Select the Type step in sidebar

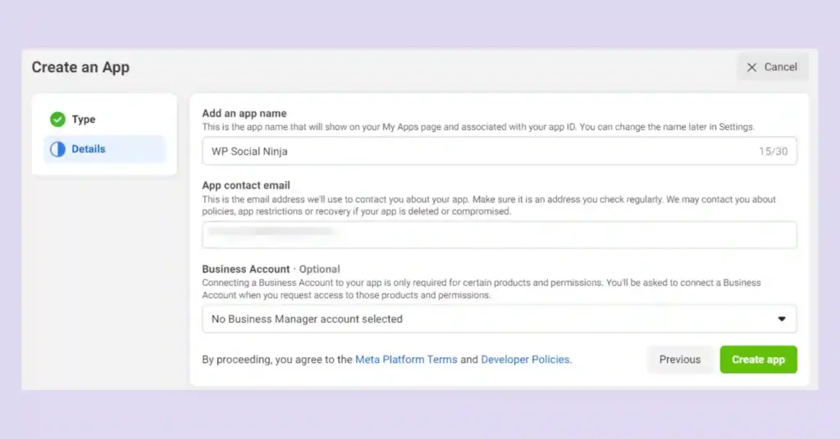(104, 120)
